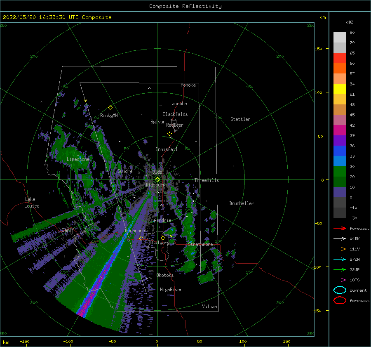
Task: Click the HighRiver city label
Action: [171, 290]
